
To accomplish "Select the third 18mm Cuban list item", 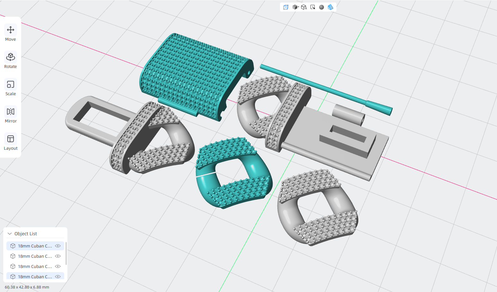I will [x=35, y=266].
